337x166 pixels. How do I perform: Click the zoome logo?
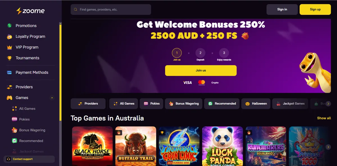tap(30, 11)
